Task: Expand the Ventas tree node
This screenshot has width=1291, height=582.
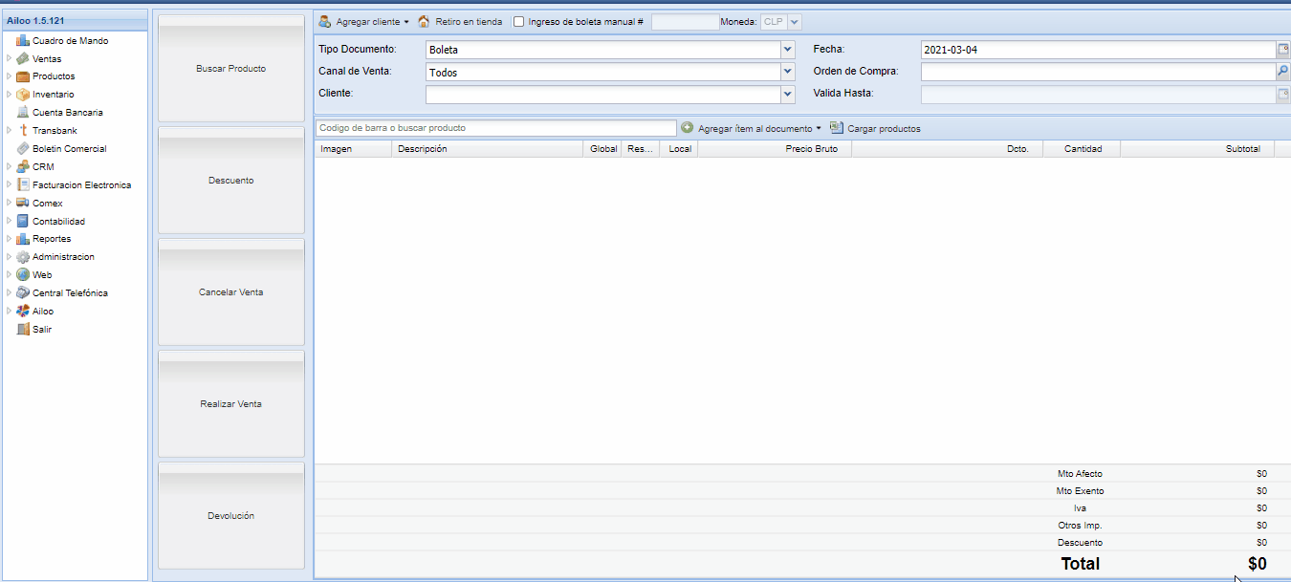Action: (10, 58)
